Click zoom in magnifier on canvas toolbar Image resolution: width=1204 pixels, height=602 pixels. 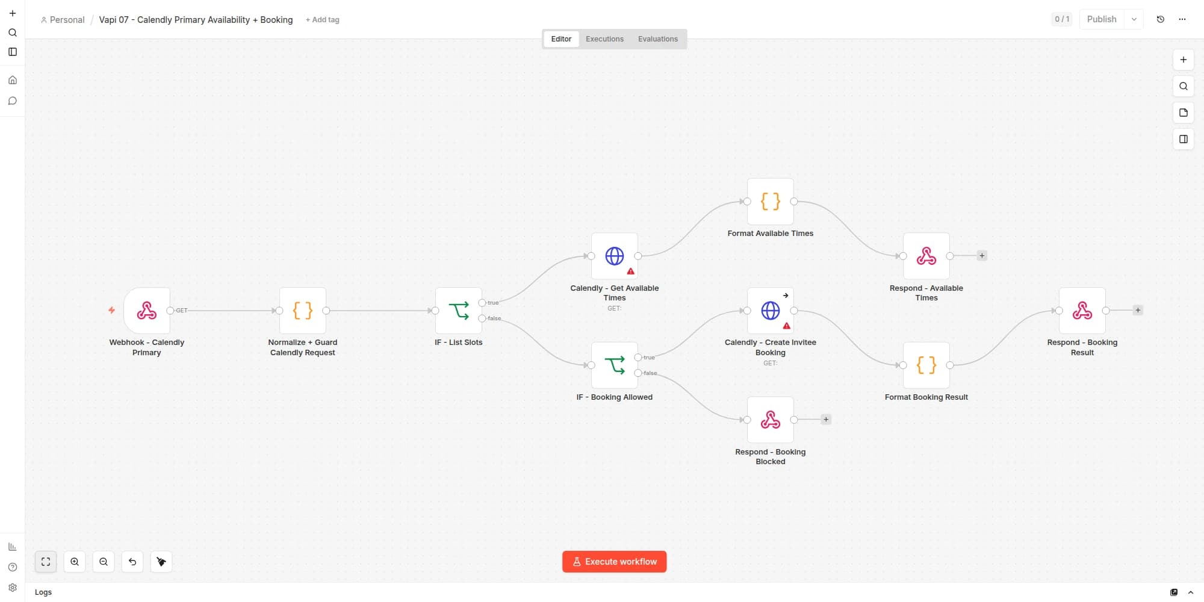tap(75, 562)
